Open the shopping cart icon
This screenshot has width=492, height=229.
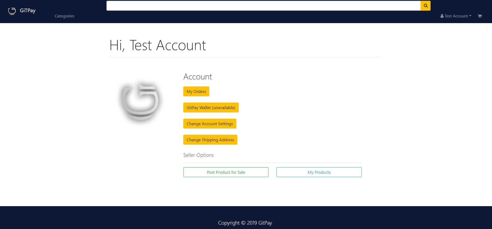click(480, 16)
